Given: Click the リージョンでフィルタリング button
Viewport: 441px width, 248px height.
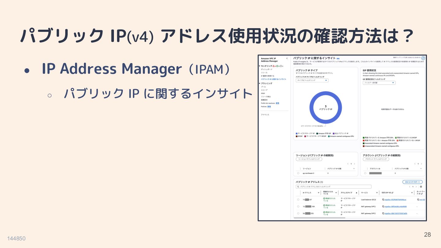Looking at the screenshot, I should 309,159.
